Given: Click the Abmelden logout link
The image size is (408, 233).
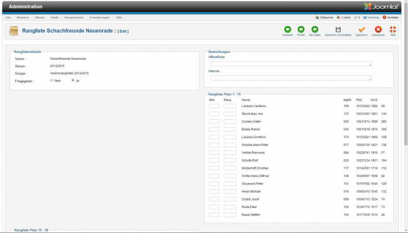Looking at the screenshot, I should coord(391,17).
